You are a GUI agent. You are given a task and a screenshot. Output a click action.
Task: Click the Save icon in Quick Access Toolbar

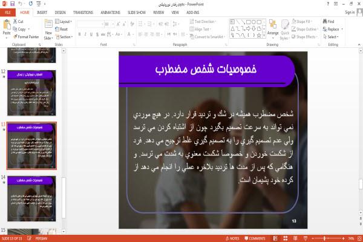tap(12, 4)
